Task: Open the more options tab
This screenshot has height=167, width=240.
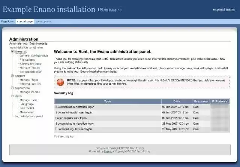Action: (x=43, y=22)
